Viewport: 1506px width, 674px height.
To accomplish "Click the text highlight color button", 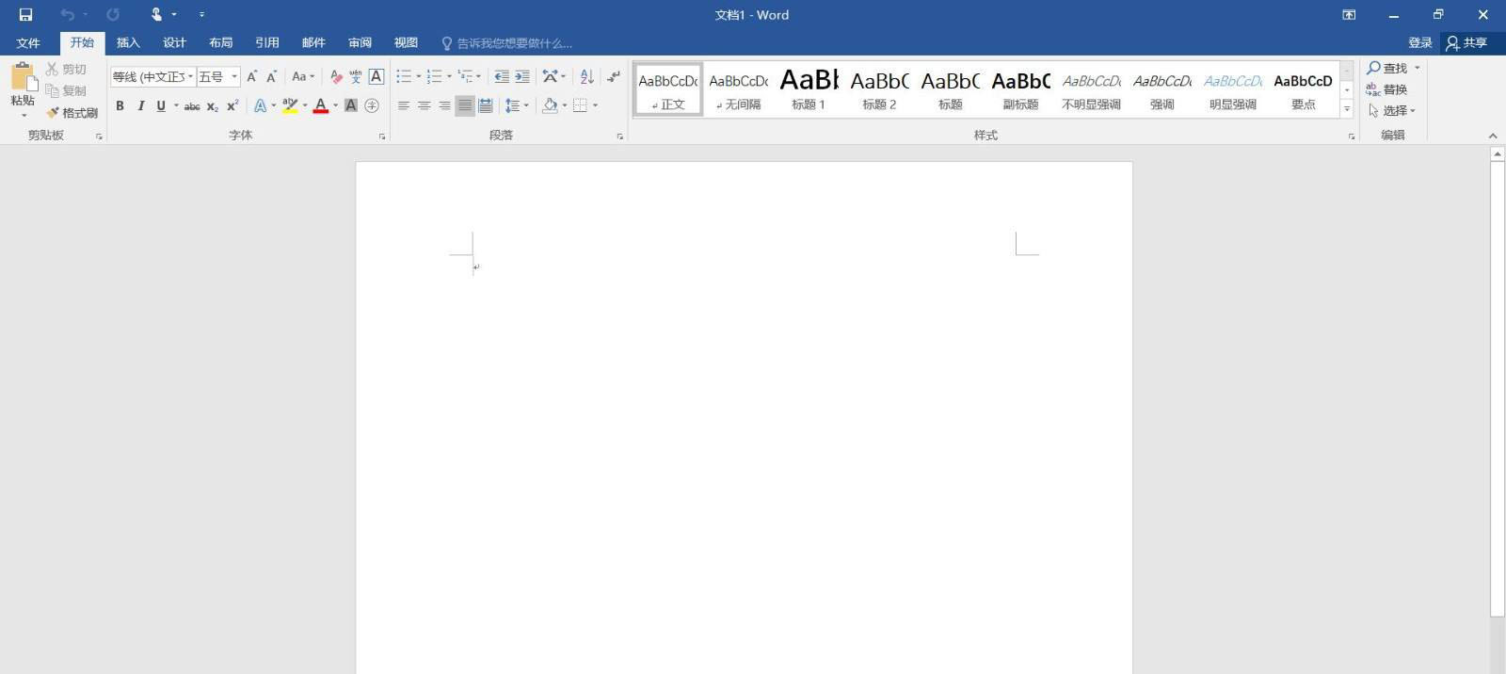I will click(x=290, y=105).
